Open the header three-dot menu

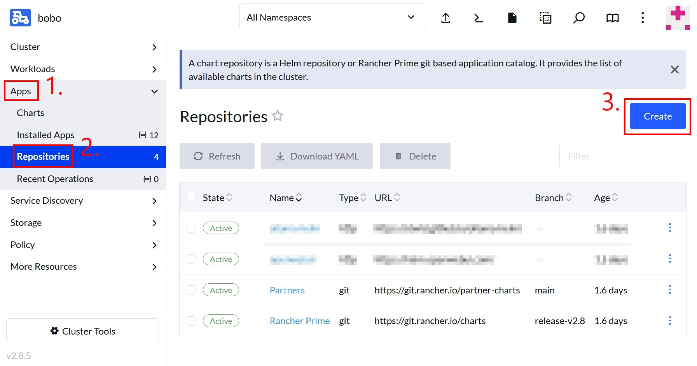[643, 18]
